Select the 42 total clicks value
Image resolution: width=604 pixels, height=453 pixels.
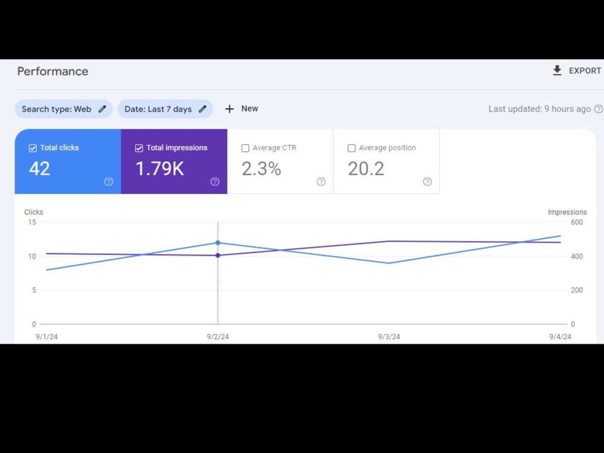[x=40, y=169]
